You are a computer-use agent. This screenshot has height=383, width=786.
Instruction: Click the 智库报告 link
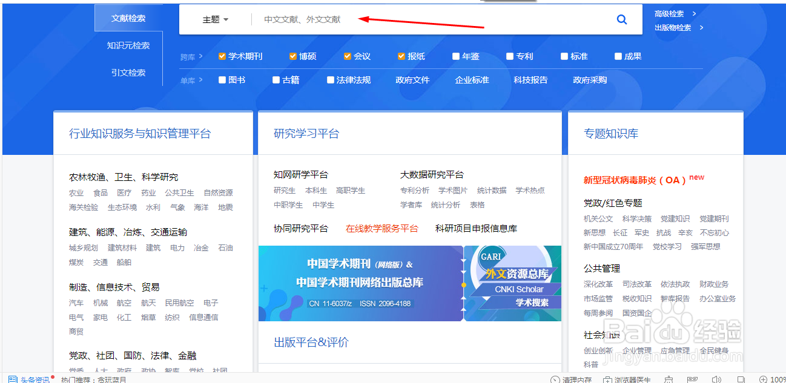(x=675, y=299)
